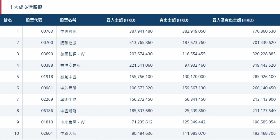Select stock code 01918
Screen dimensions: 280x140
tap(47, 77)
